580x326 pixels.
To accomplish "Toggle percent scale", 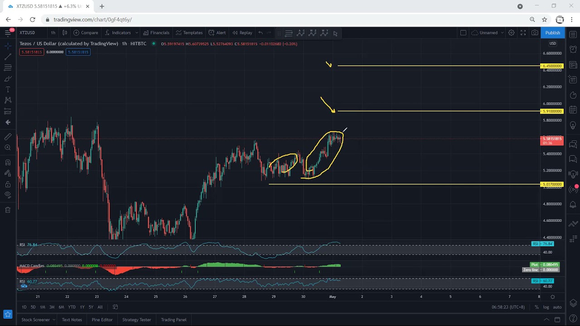I will pyautogui.click(x=536, y=307).
